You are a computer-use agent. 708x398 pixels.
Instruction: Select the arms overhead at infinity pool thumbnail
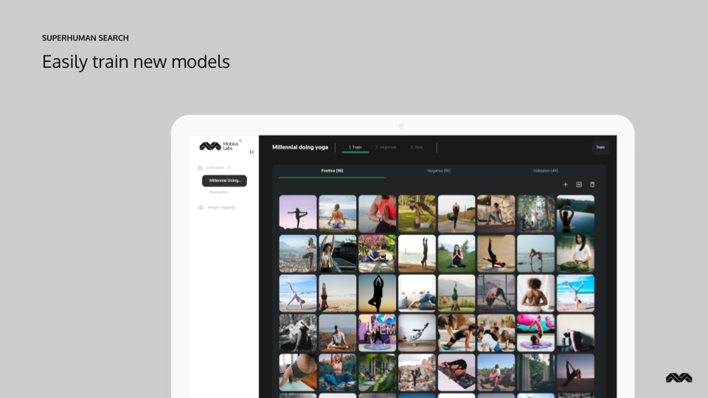tap(575, 214)
